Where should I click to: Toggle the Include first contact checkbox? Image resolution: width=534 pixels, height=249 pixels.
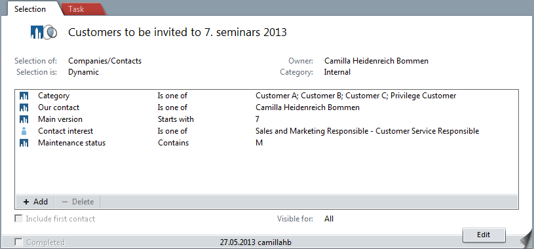(18, 219)
